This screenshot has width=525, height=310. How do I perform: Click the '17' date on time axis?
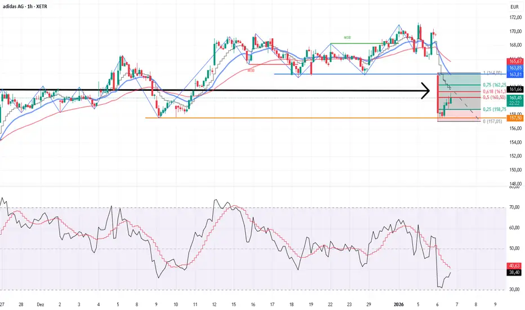272,304
